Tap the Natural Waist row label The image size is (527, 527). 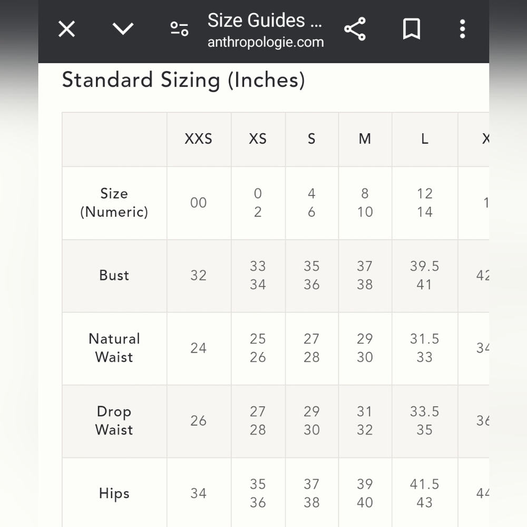(x=114, y=348)
